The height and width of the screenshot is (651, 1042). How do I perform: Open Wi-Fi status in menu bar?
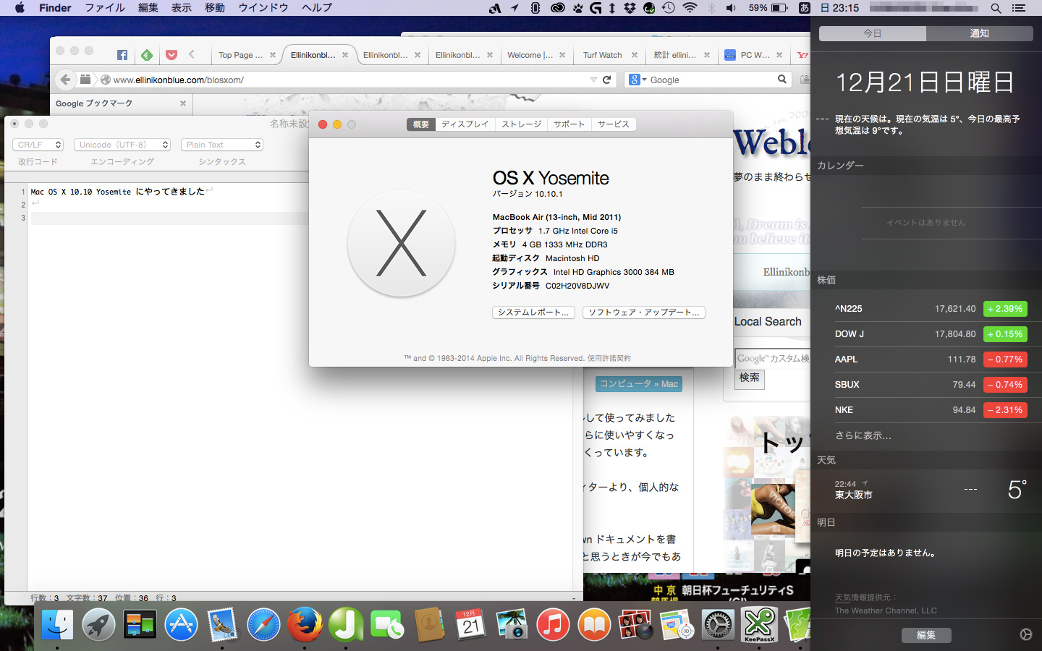click(x=690, y=8)
